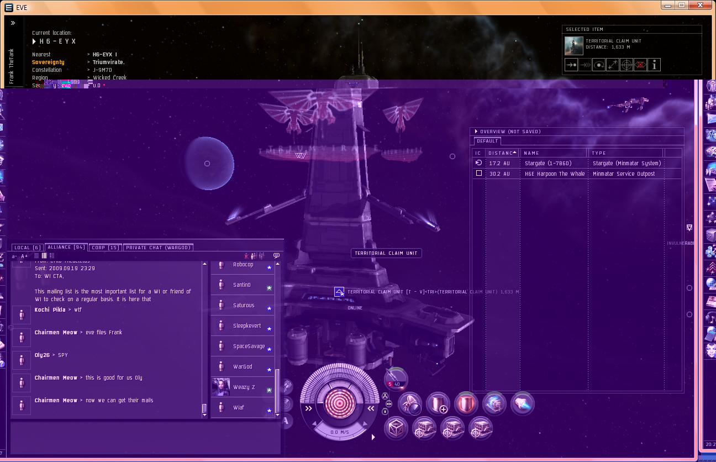The image size is (716, 462).
Task: Toggle the top passive module overlay button
Action: pyautogui.click(x=385, y=396)
